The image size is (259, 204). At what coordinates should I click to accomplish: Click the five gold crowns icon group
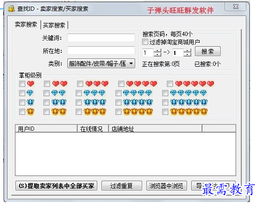click(x=189, y=112)
